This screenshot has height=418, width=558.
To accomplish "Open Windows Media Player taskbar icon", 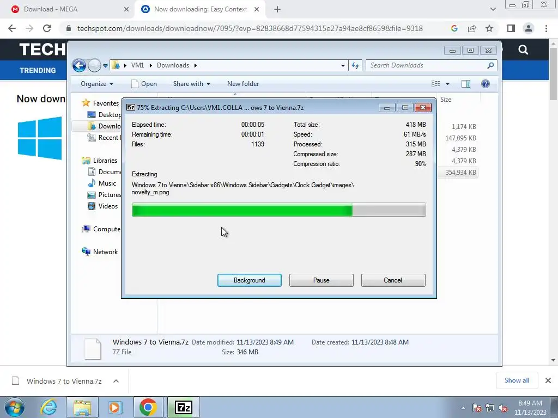I will 115,407.
